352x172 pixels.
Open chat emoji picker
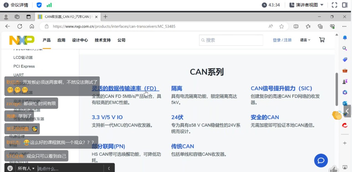click(x=10, y=168)
